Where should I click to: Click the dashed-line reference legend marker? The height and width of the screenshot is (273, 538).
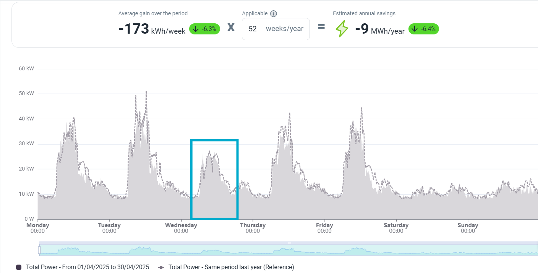click(161, 267)
